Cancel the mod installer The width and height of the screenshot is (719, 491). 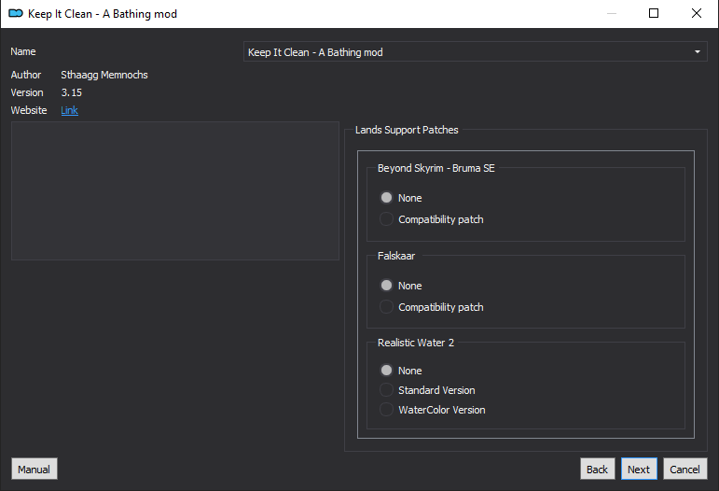[684, 469]
